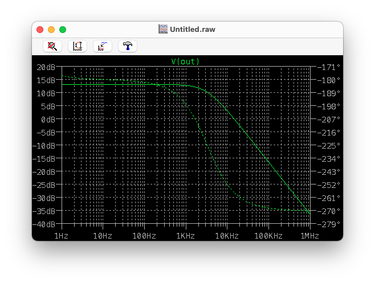Click the zoom-to-fit magnifier icon

click(52, 46)
